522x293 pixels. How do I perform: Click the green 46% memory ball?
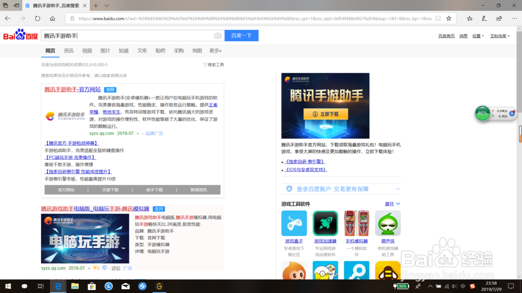coord(482,113)
